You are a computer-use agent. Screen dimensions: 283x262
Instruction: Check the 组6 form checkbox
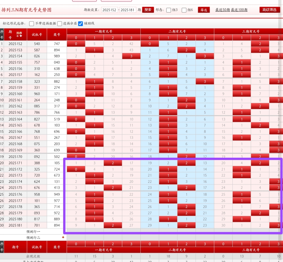(184, 10)
